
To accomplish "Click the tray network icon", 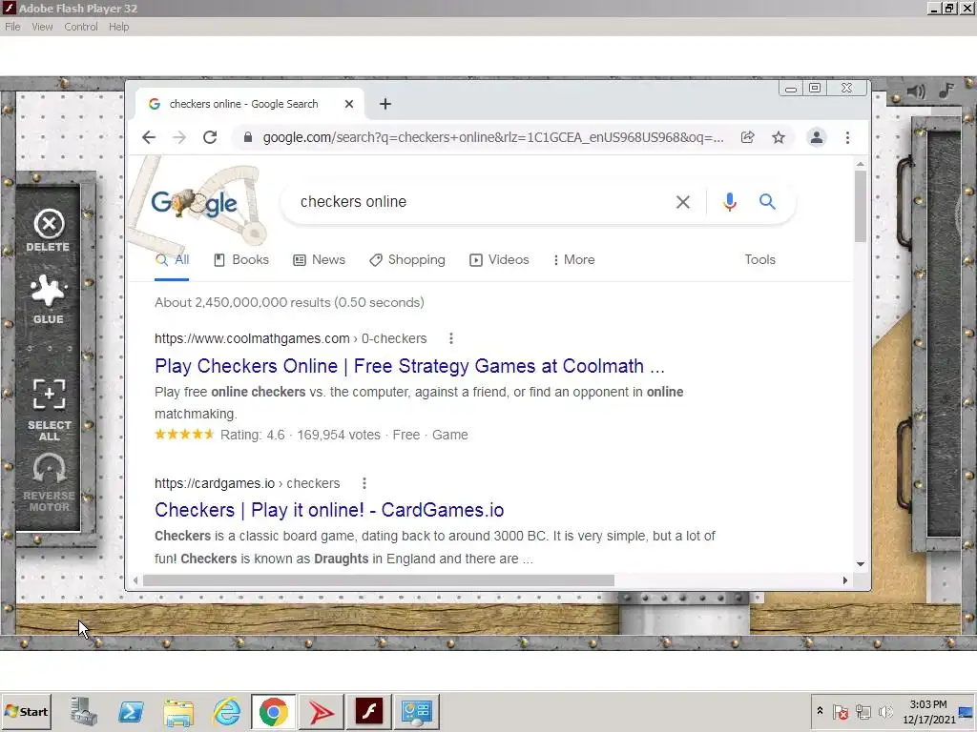I will [863, 711].
